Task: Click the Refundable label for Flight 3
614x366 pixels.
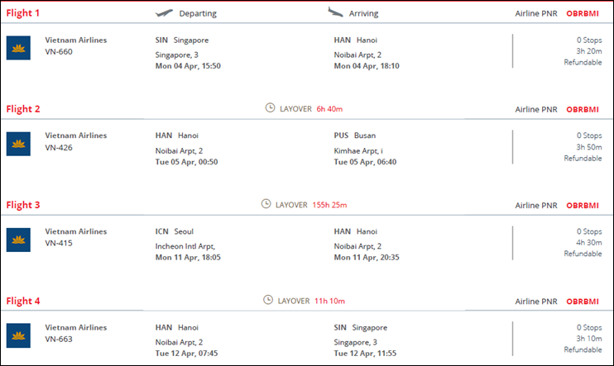Action: click(x=583, y=254)
